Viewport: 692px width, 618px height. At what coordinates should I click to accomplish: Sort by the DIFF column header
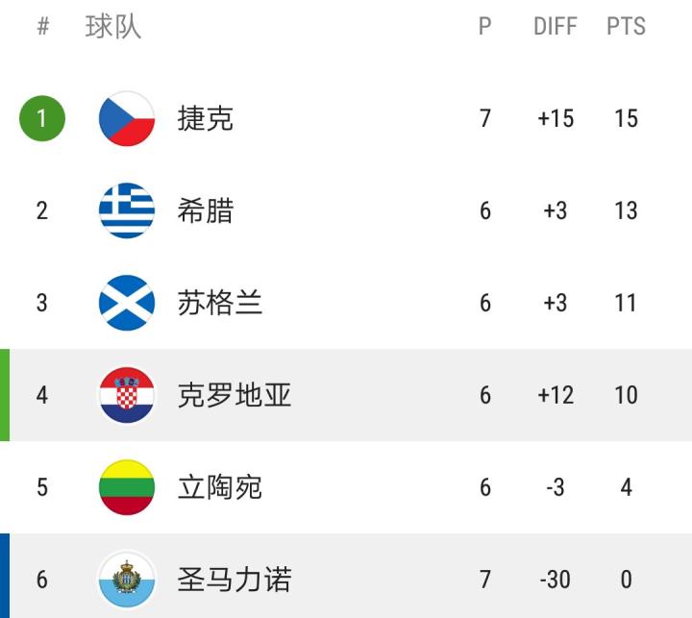coord(556,27)
